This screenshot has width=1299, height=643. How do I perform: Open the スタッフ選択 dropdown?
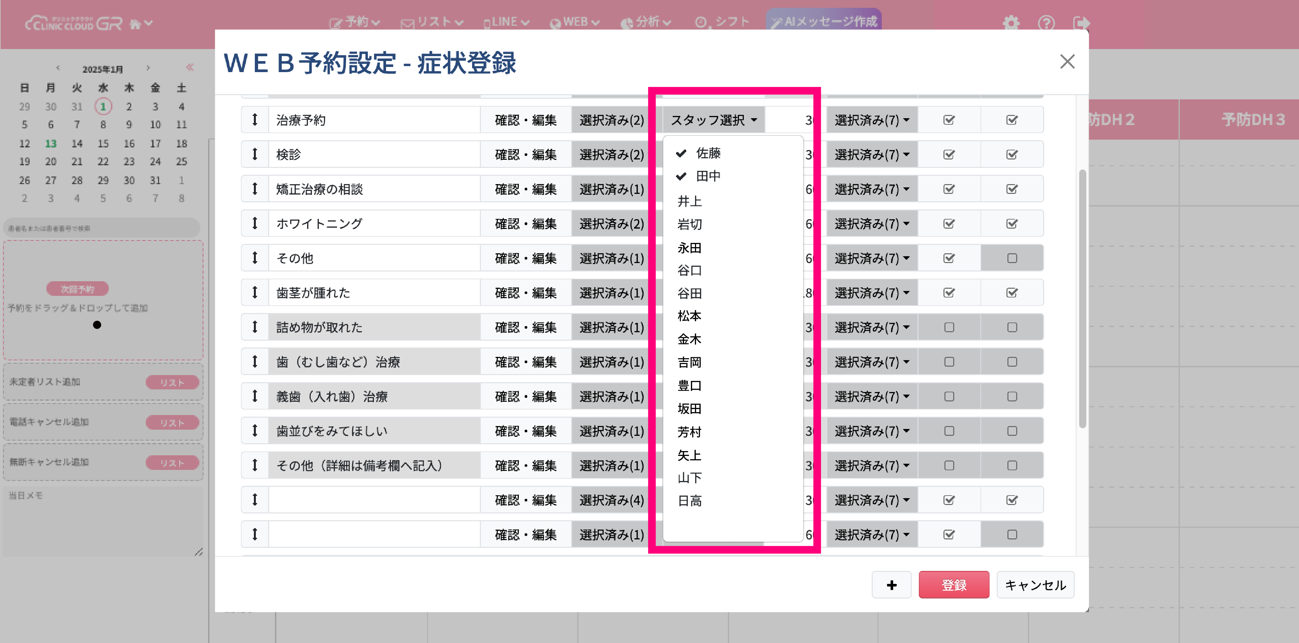point(713,120)
